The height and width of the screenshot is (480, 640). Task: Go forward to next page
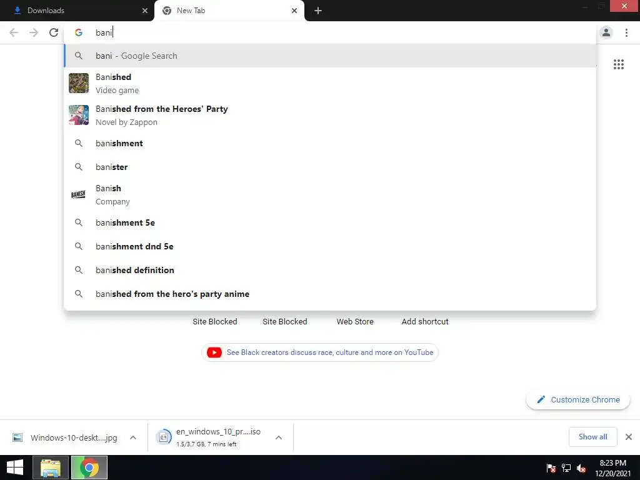tap(34, 32)
